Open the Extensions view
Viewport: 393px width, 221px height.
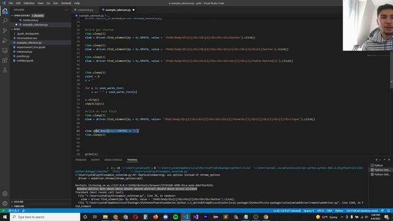[x=5, y=60]
